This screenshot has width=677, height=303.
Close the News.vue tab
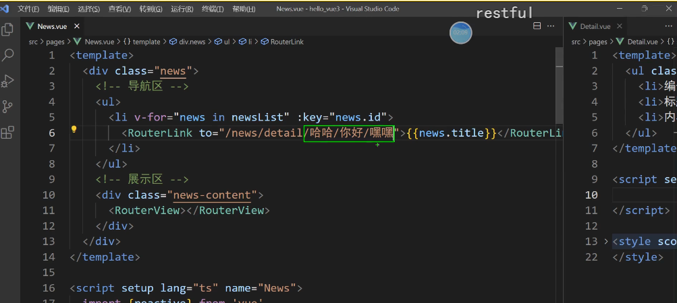tap(76, 26)
